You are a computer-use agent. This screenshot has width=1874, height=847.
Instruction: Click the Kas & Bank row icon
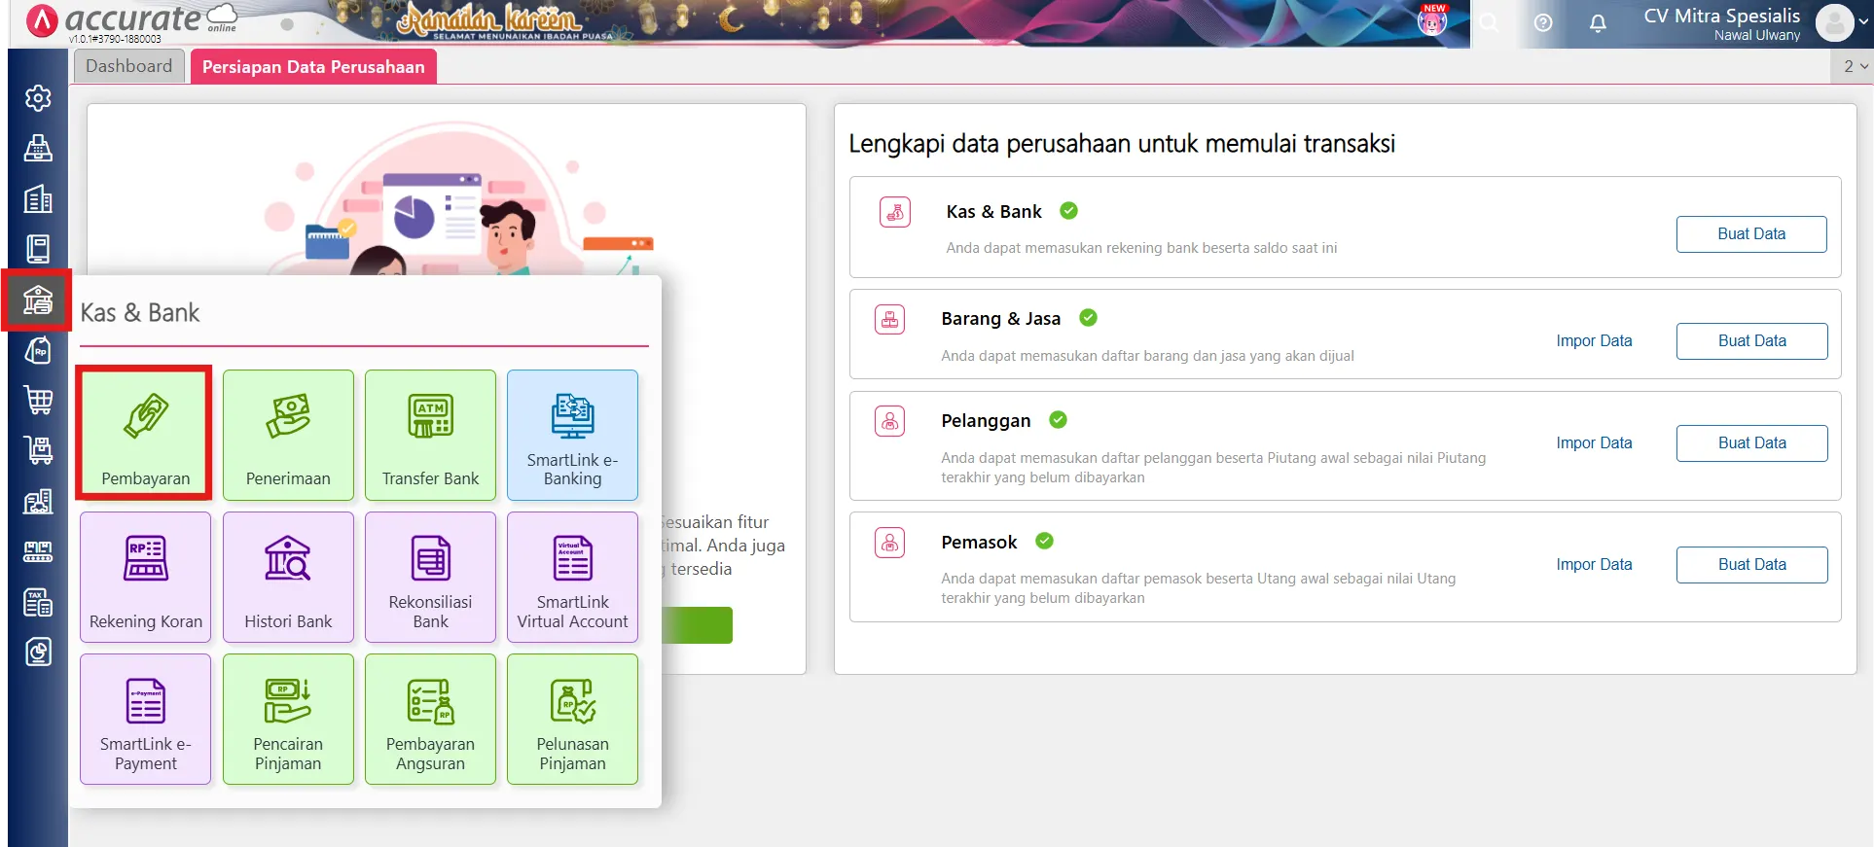tap(894, 212)
